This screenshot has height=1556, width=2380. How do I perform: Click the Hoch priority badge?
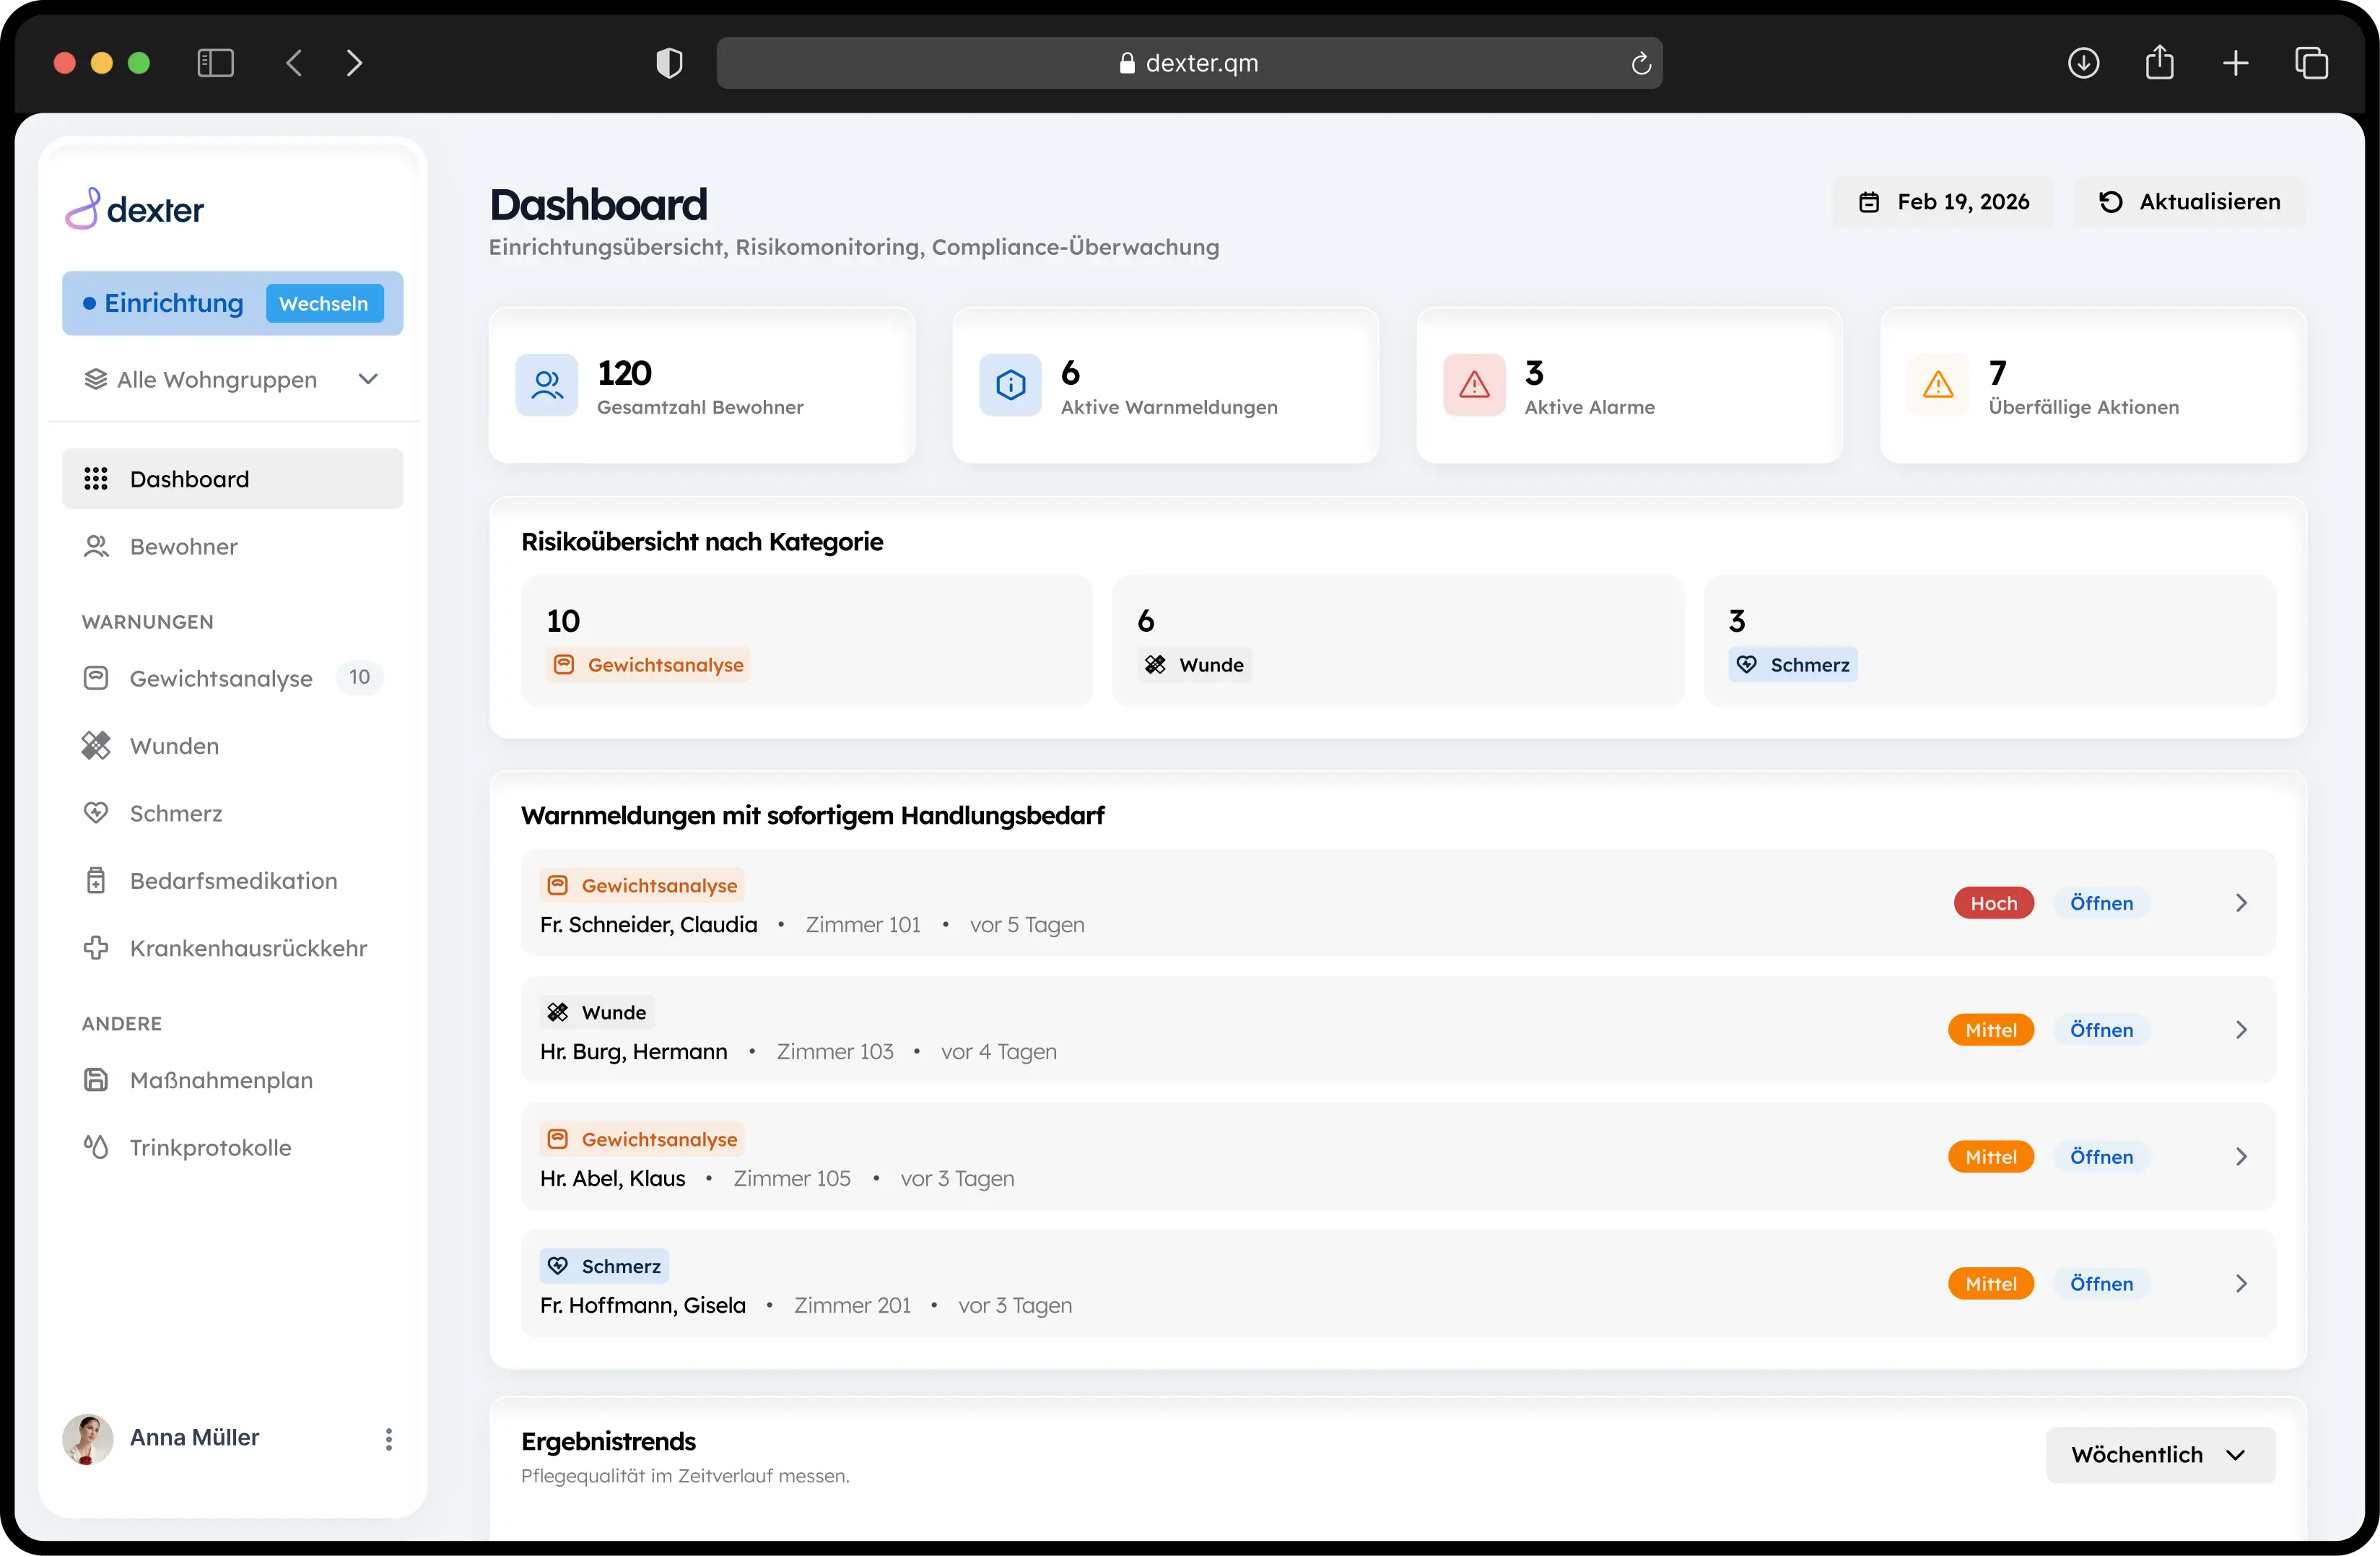coord(1993,903)
